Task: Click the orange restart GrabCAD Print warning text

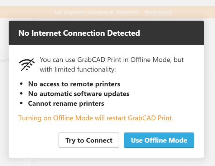Action: tap(96, 118)
